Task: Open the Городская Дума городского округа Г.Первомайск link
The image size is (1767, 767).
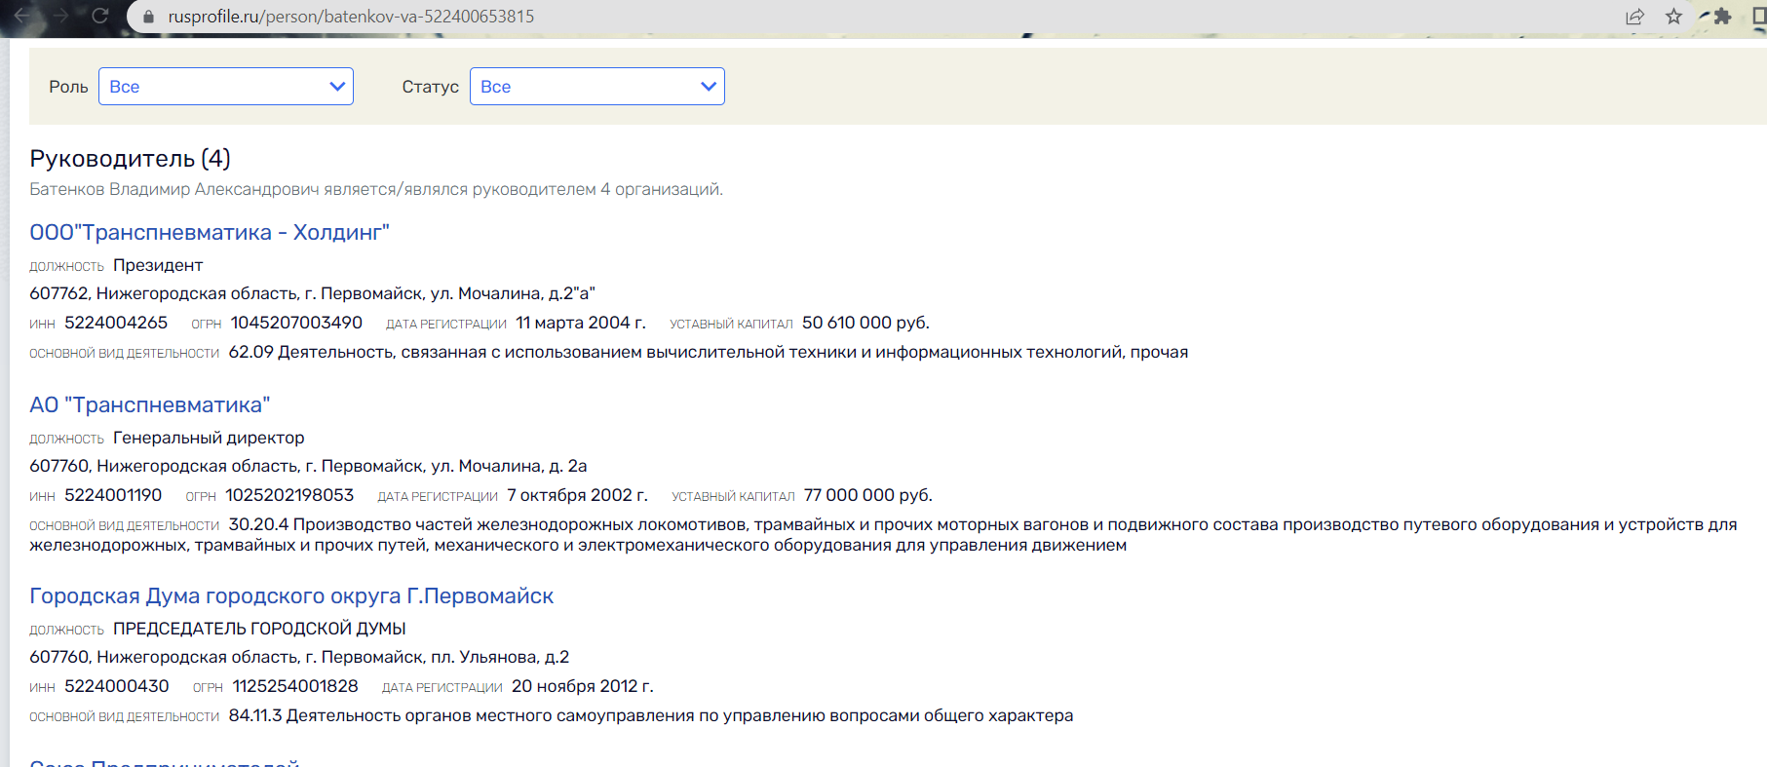Action: [x=291, y=596]
